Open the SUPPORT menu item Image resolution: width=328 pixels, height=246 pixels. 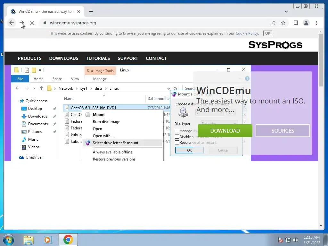pos(128,58)
